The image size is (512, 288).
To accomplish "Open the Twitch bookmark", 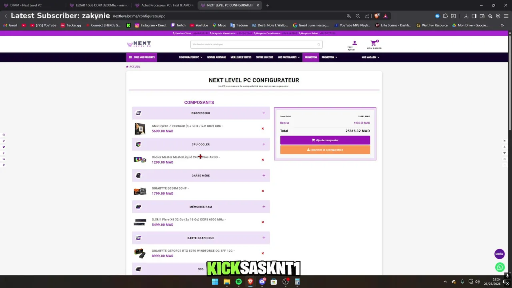I will click(178, 25).
